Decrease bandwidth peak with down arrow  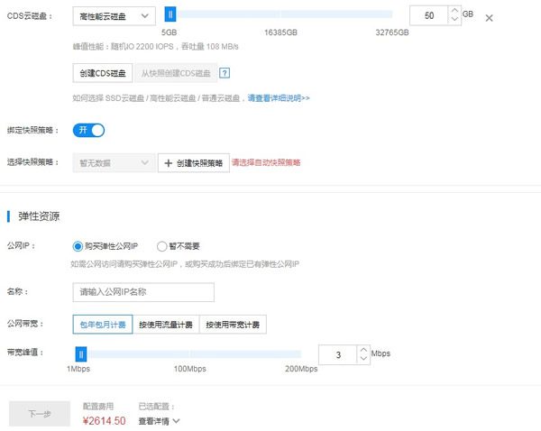(362, 361)
